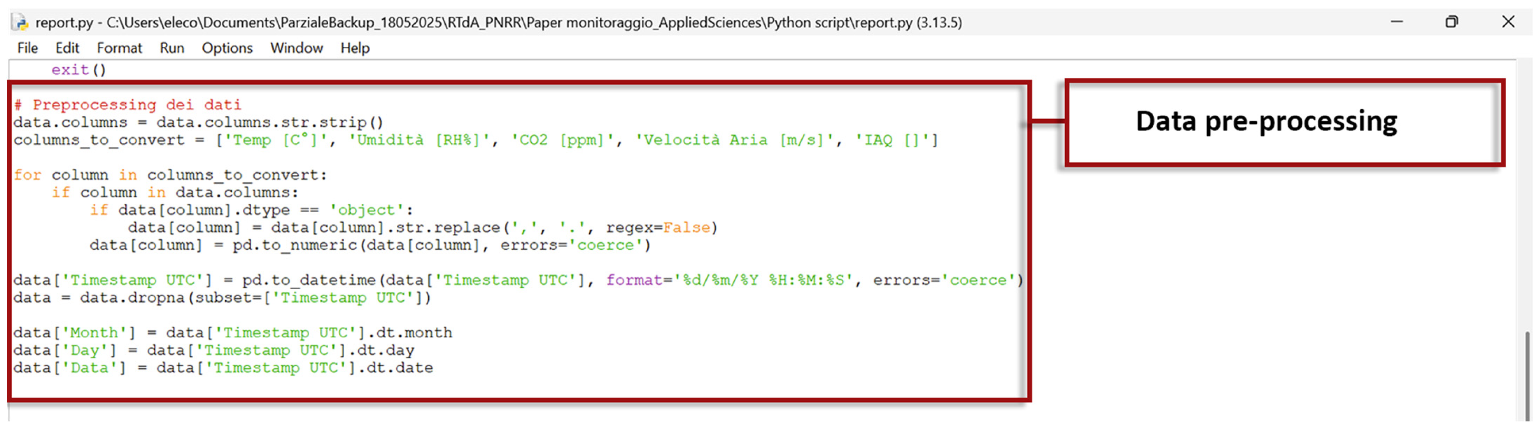The height and width of the screenshot is (430, 1540).
Task: Click the data['Day'] assignment line
Action: [x=213, y=350]
